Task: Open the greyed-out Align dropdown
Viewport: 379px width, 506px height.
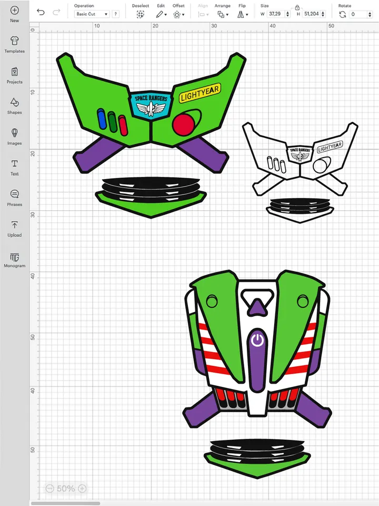Action: coord(203,14)
